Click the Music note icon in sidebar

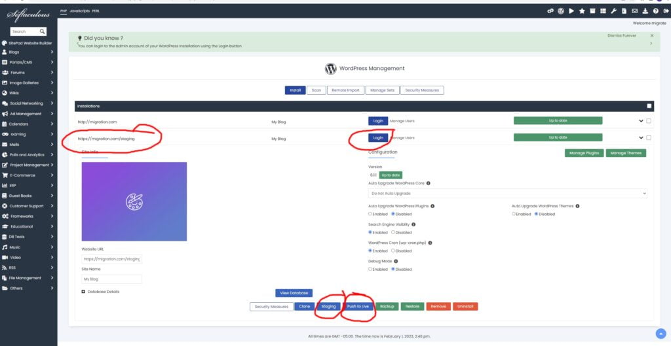tap(5, 247)
